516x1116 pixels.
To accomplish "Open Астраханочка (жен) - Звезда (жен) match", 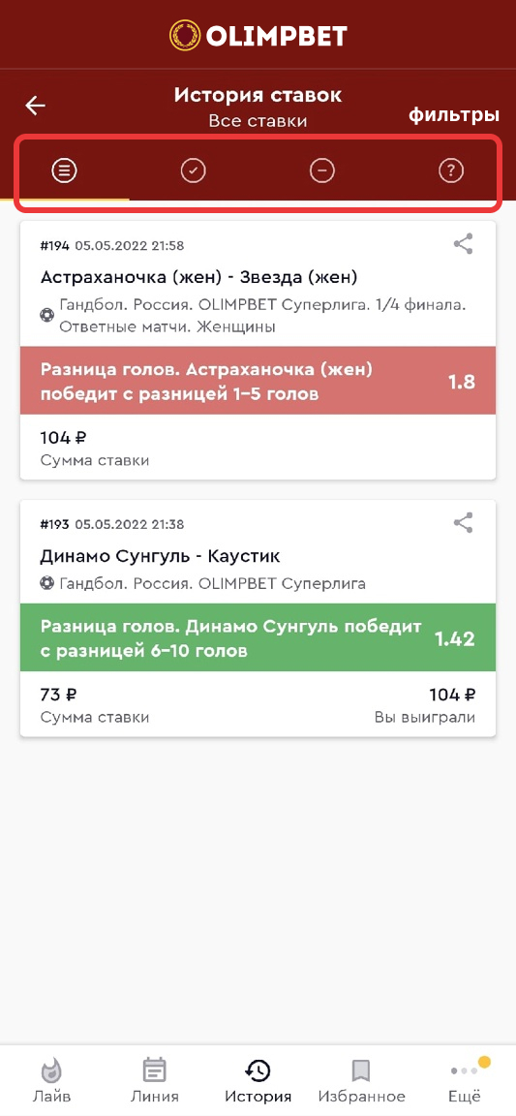I will [x=199, y=276].
